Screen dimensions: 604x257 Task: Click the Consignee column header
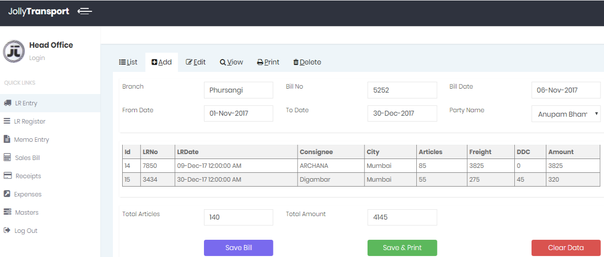tap(331, 152)
